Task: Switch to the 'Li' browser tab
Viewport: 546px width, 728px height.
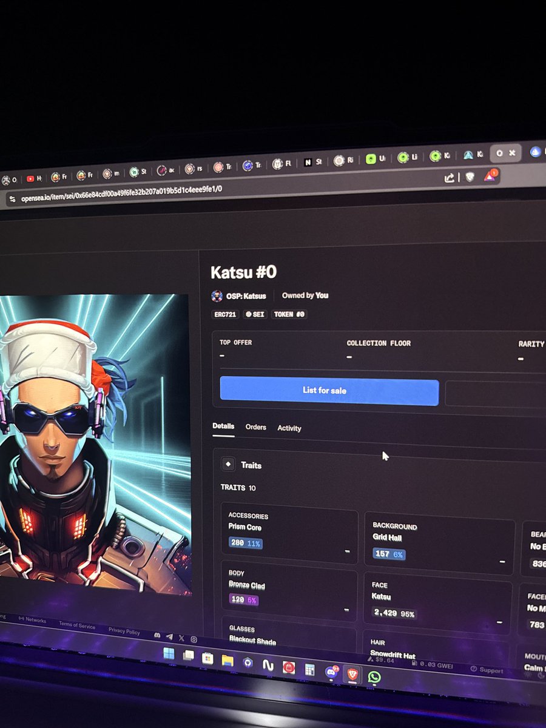Action: [x=408, y=157]
